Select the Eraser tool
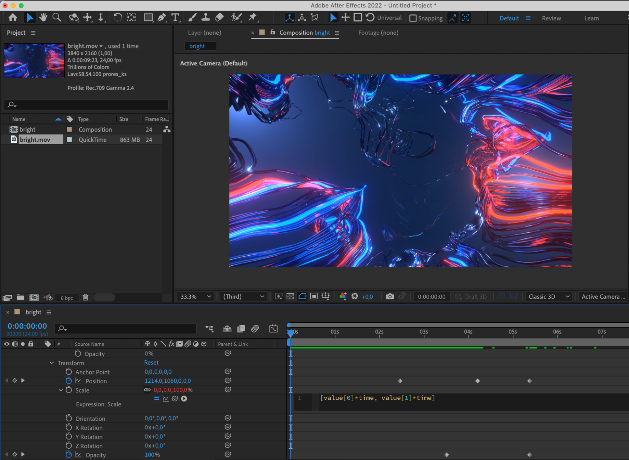Viewport: 629px width, 460px height. [x=219, y=18]
